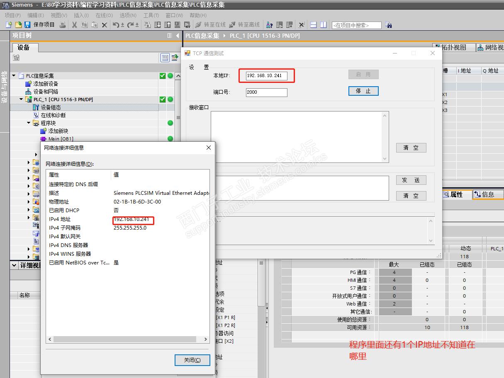Click the Compile toolbar icon
Screen dimensions: 504x378
(147, 25)
